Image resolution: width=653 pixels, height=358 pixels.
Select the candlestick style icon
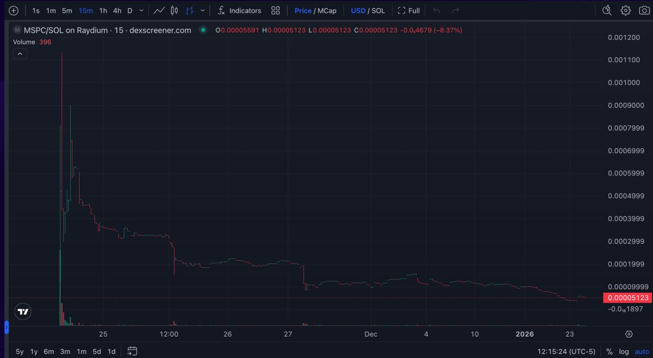coord(174,10)
